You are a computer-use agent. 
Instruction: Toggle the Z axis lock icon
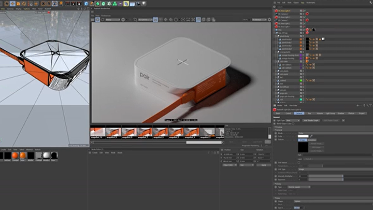(x=55, y=4)
